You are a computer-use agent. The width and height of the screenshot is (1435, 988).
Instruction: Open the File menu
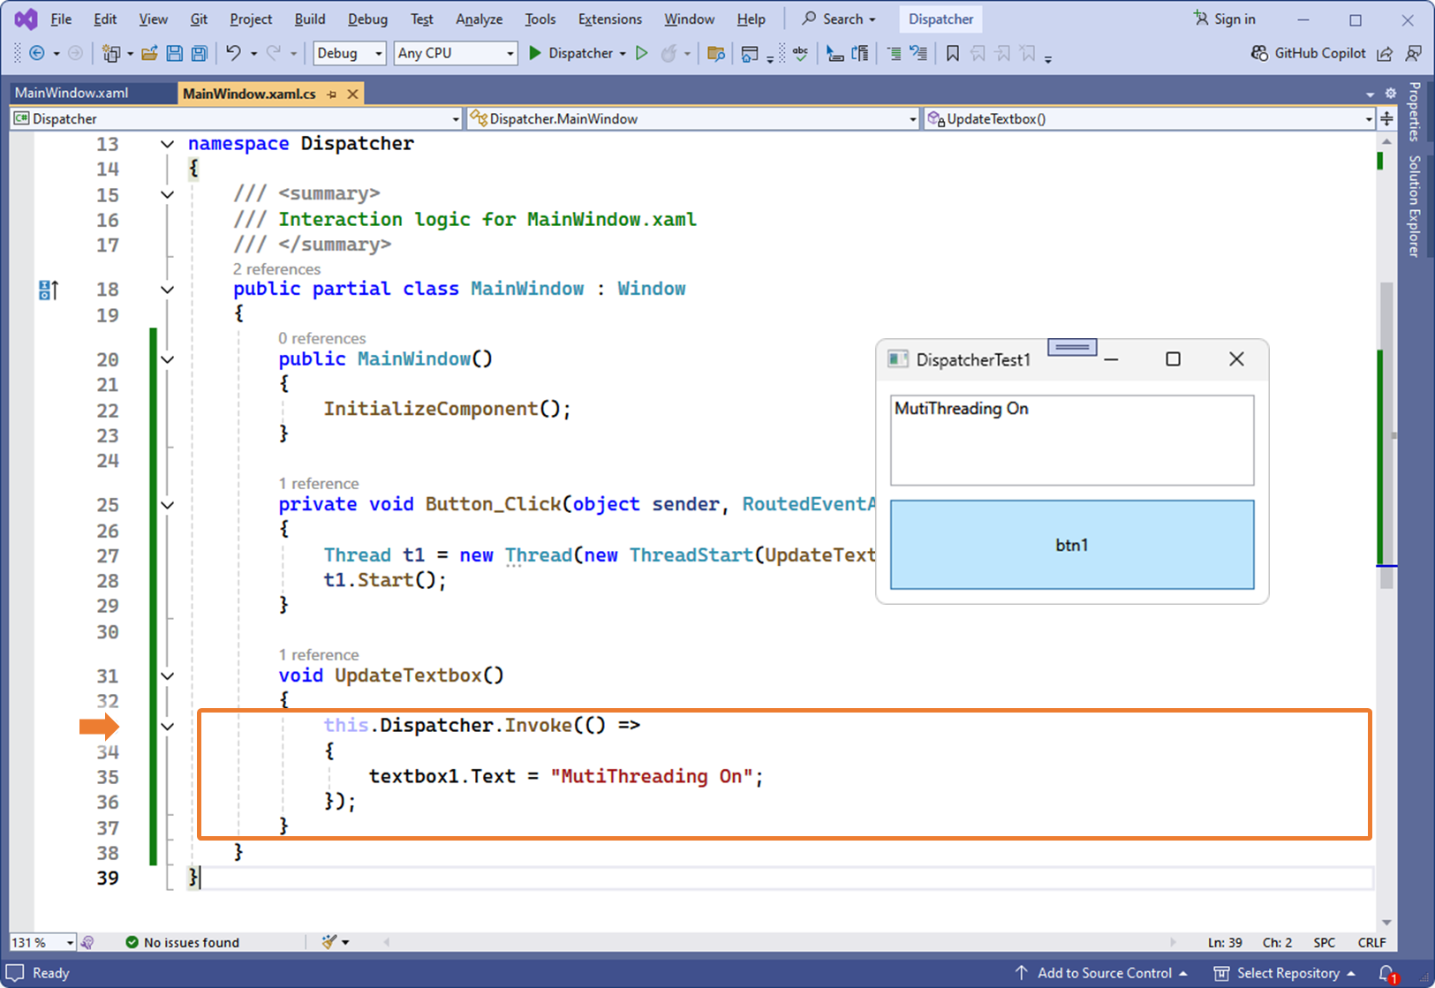click(61, 19)
